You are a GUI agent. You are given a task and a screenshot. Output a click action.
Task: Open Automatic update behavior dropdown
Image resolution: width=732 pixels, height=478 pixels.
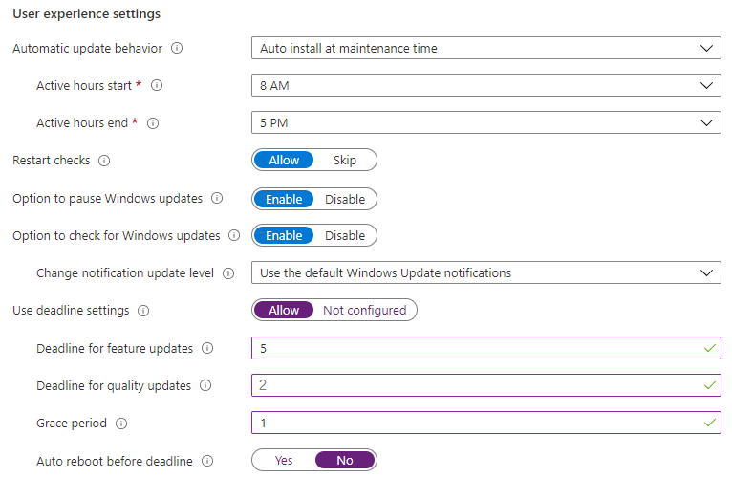pyautogui.click(x=485, y=48)
